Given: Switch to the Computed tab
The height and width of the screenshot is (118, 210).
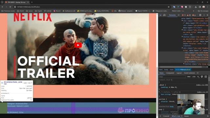Looking at the screenshot, I should (170, 73).
